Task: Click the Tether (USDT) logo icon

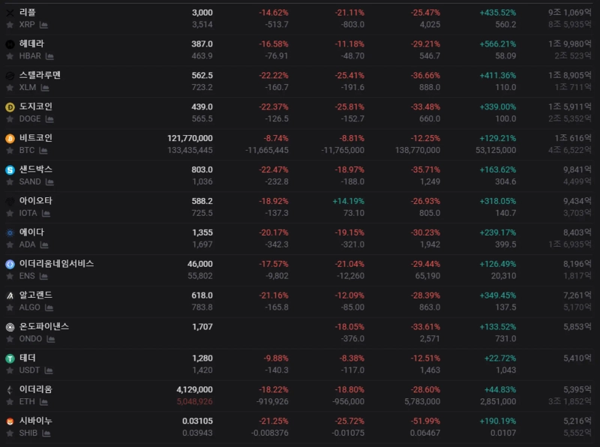Action: (x=10, y=358)
